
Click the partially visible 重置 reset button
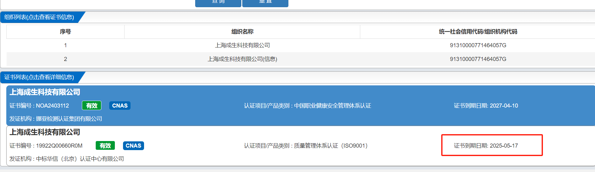(265, 3)
